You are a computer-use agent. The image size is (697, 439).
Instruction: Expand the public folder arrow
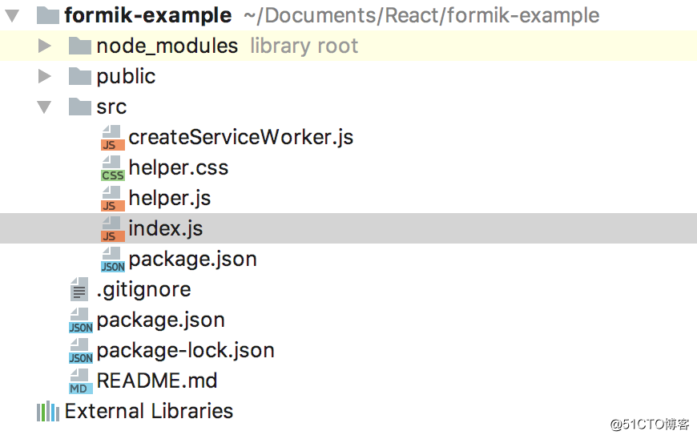(x=44, y=76)
